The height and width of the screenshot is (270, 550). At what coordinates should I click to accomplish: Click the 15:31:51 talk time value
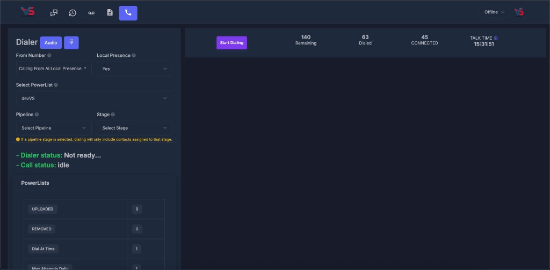pyautogui.click(x=484, y=44)
